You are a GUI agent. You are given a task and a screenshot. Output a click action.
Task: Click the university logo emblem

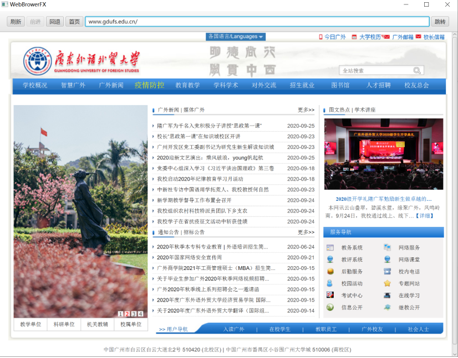[37, 60]
